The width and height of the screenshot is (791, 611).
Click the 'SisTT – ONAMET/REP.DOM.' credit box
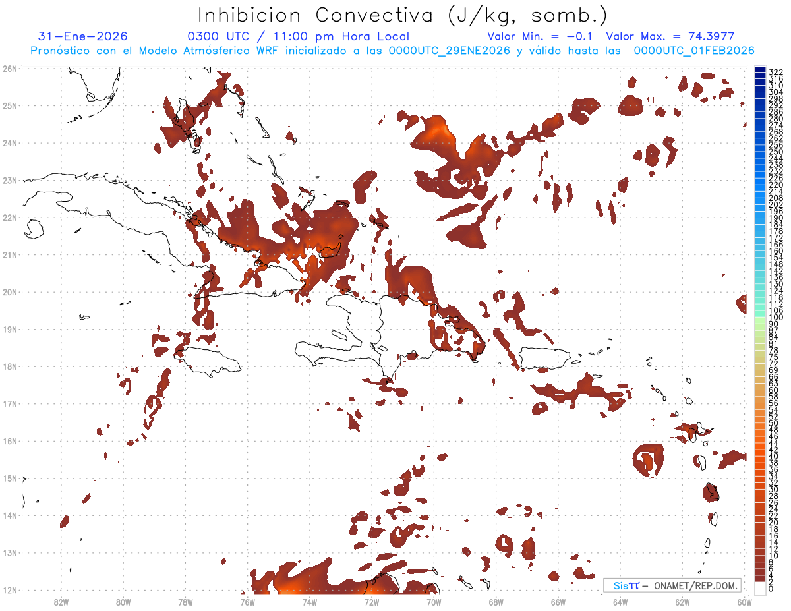point(672,585)
